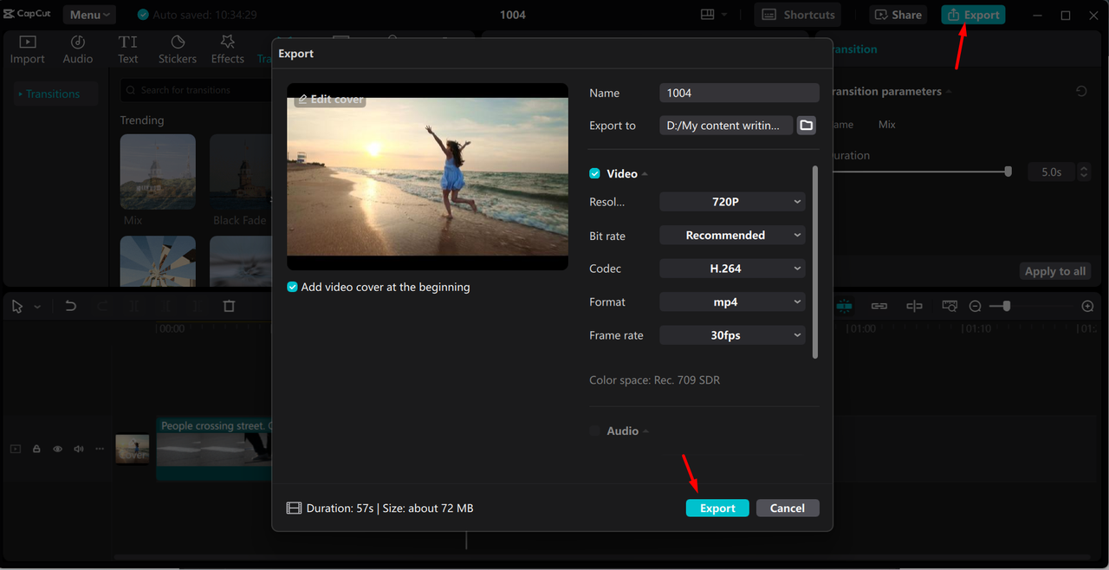Open the Effects tab

227,49
